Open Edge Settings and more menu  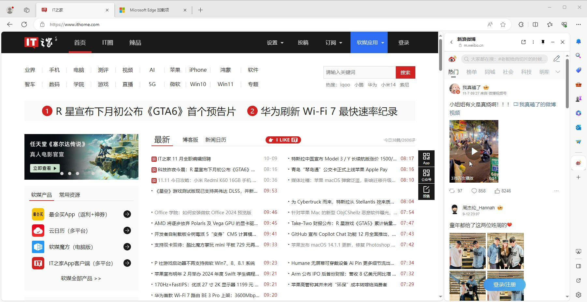pyautogui.click(x=579, y=24)
